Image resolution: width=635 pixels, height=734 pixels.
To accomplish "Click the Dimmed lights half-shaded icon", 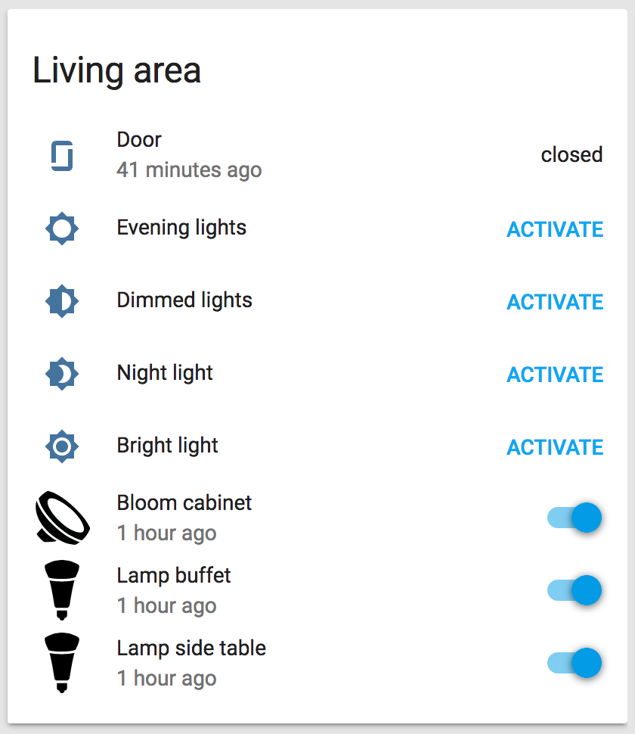I will 60,300.
